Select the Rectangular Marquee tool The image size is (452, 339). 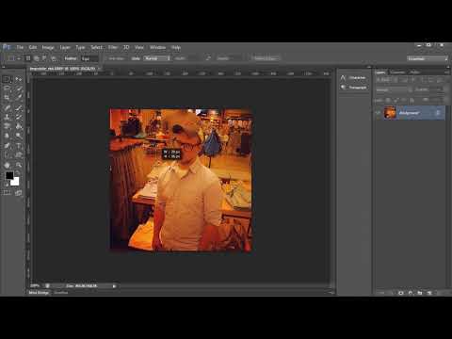pyautogui.click(x=7, y=79)
